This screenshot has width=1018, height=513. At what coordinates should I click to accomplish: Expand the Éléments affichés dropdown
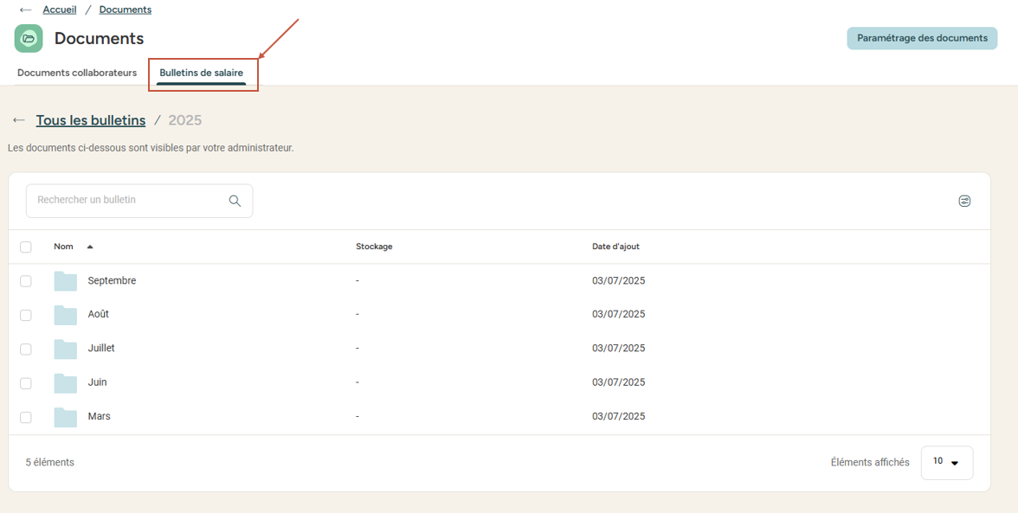tap(946, 462)
